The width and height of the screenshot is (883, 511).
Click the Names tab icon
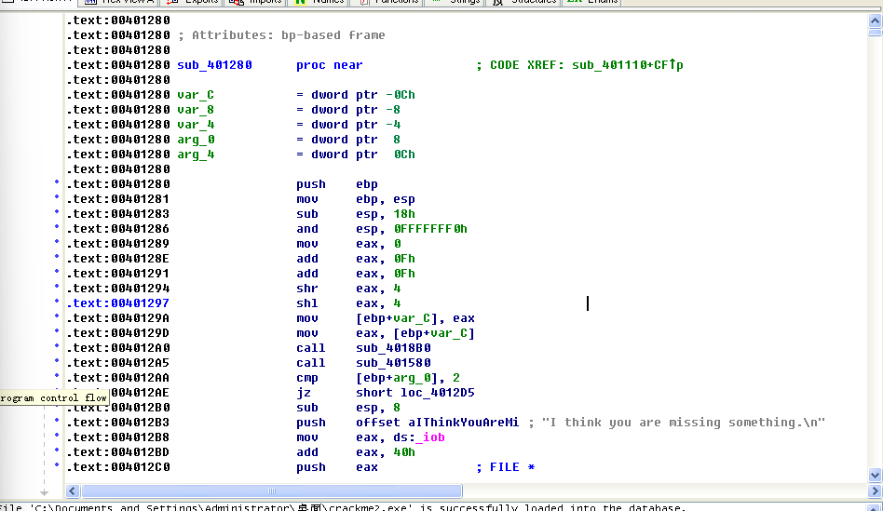point(300,2)
